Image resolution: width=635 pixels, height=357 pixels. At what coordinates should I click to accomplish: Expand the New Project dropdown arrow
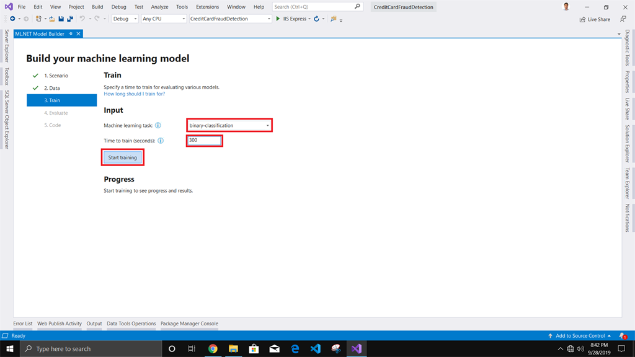click(x=45, y=19)
